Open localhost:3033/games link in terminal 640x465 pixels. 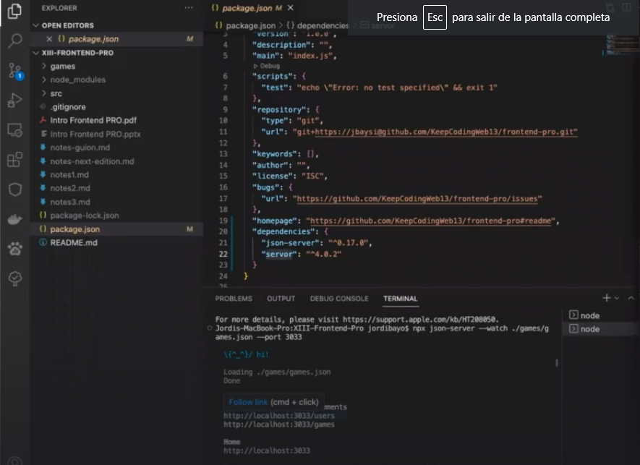(278, 425)
